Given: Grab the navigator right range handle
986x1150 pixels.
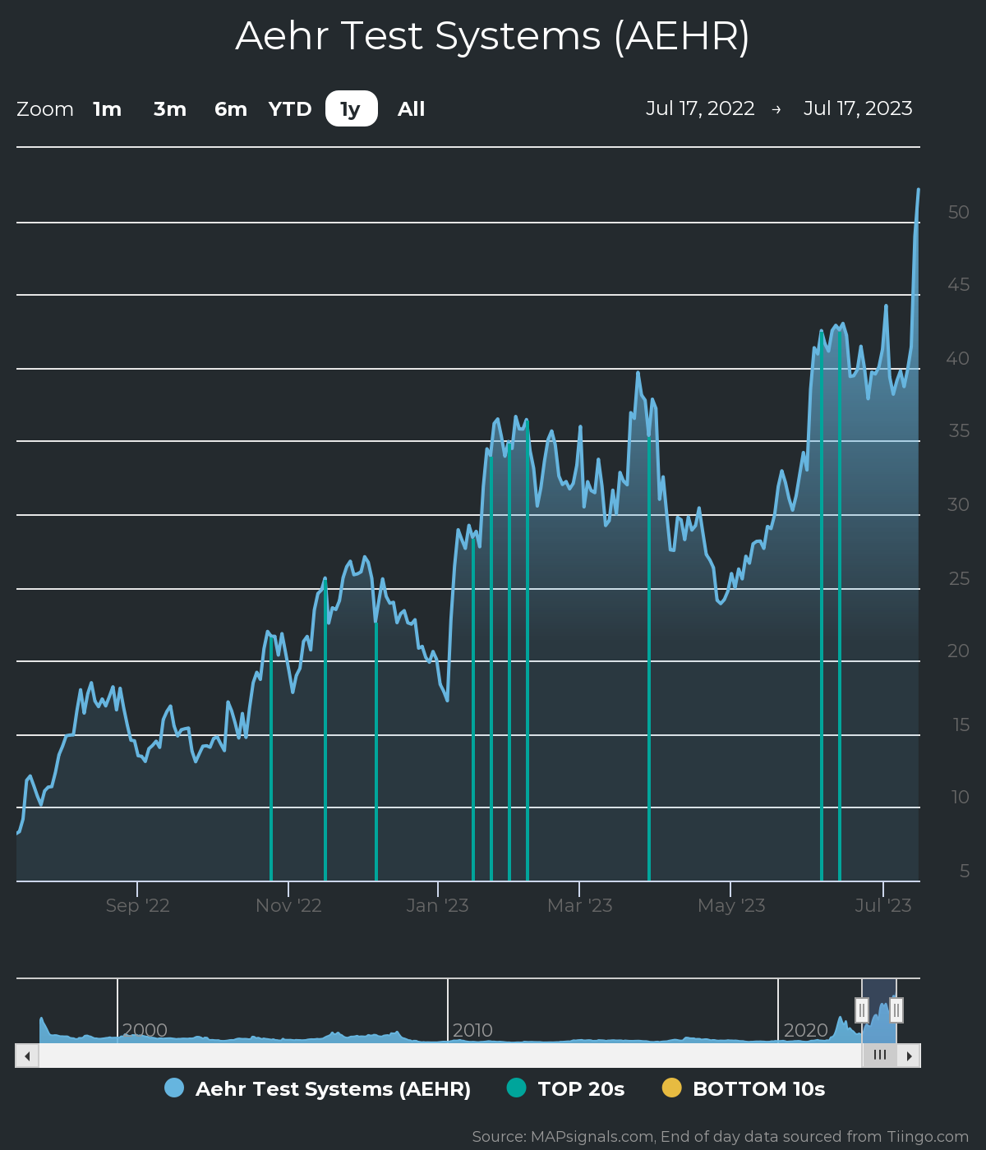Looking at the screenshot, I should pos(896,1010).
